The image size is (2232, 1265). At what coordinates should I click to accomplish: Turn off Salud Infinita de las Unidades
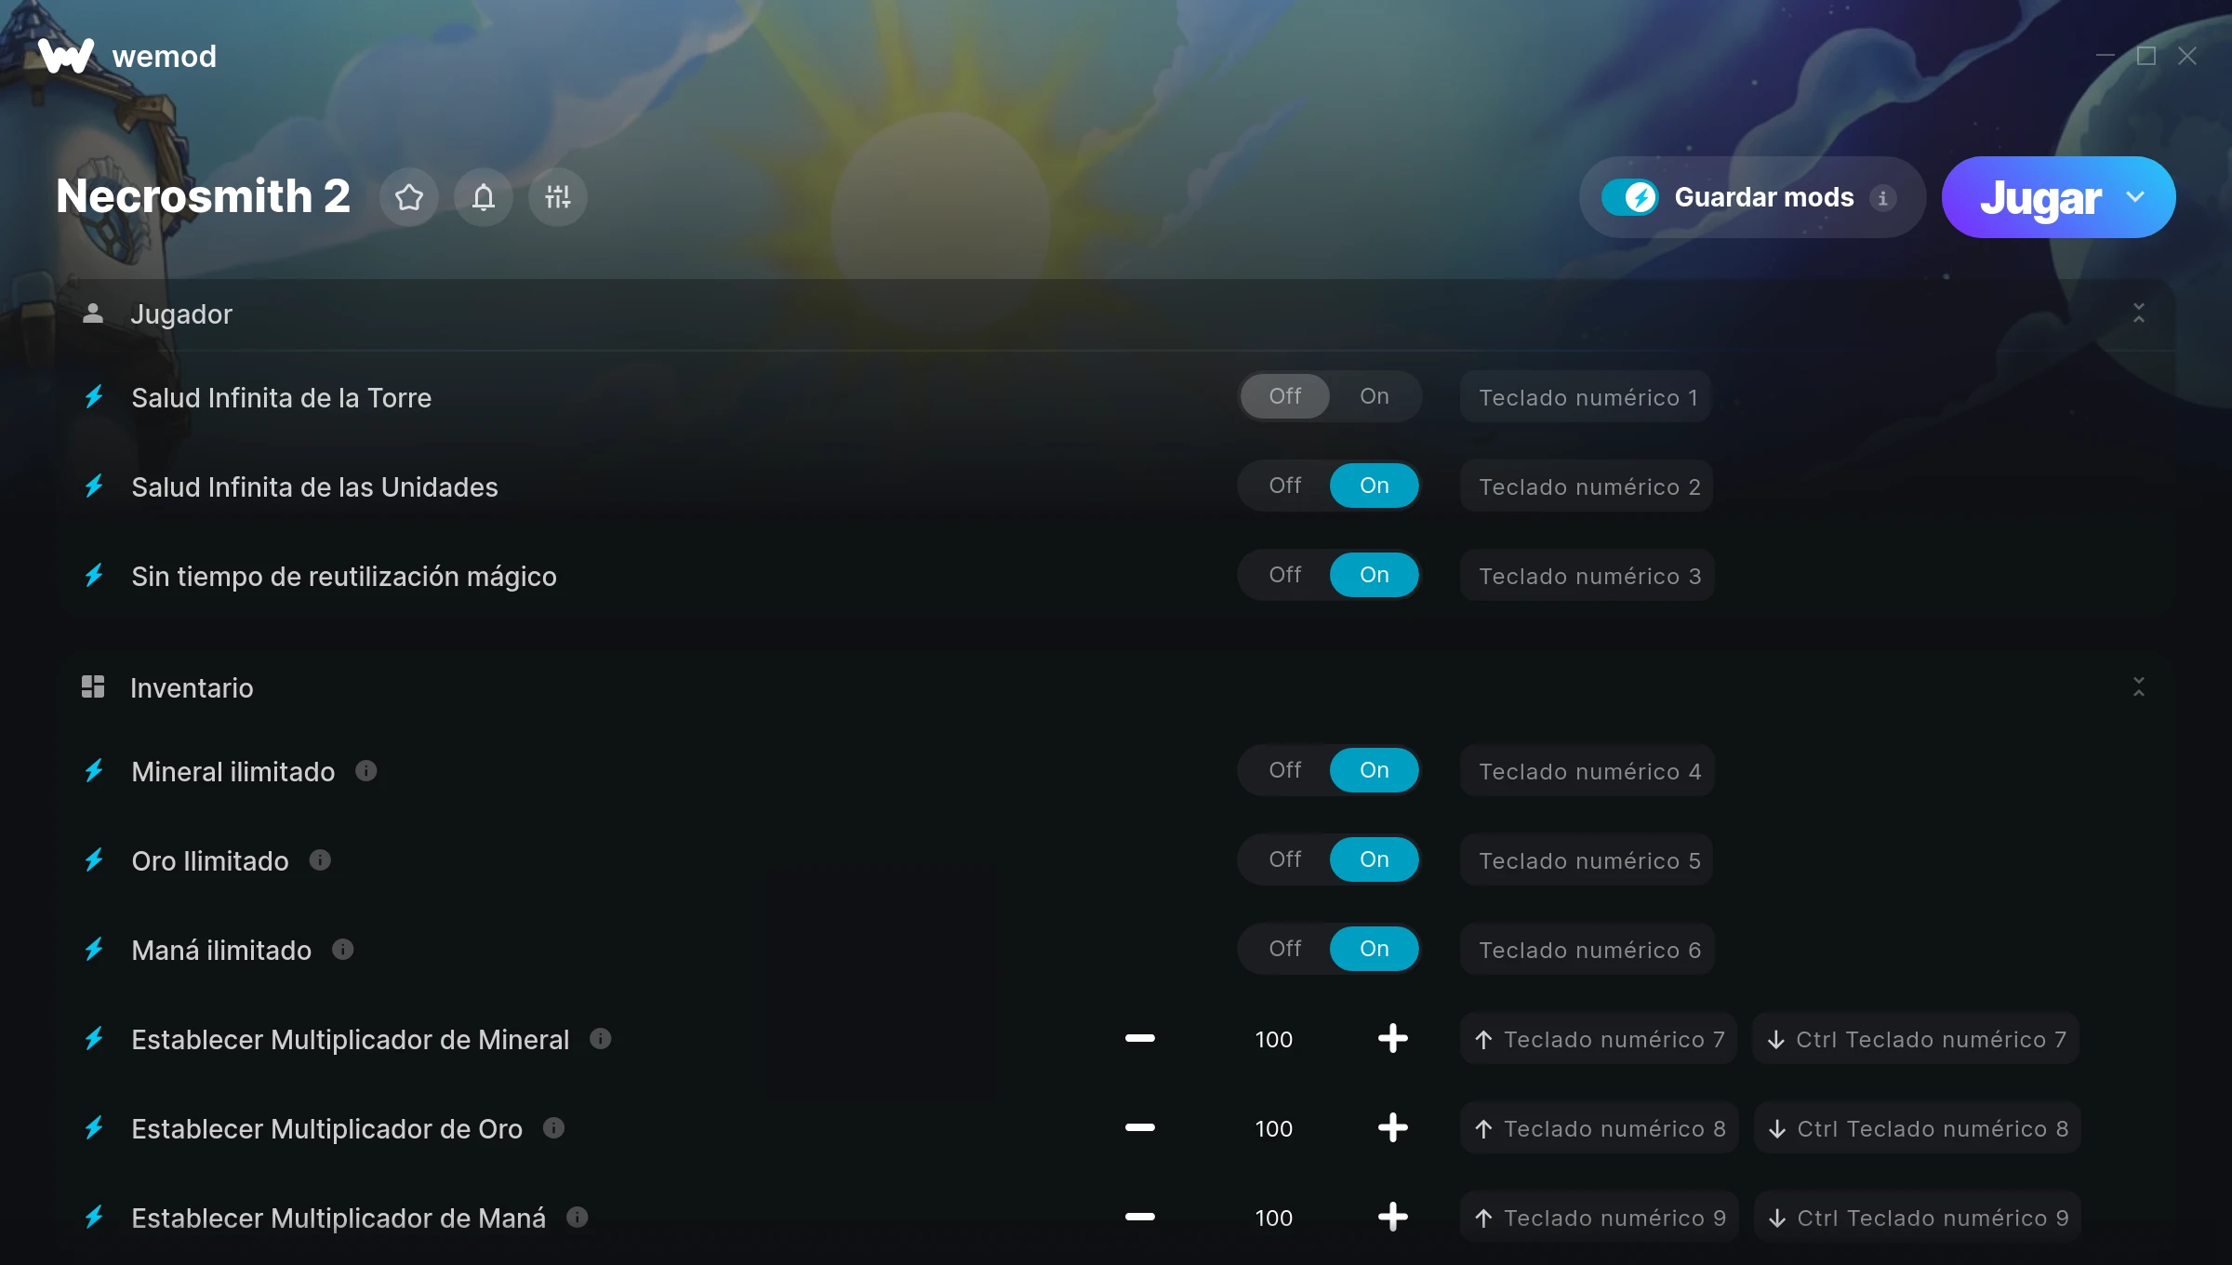[1285, 486]
